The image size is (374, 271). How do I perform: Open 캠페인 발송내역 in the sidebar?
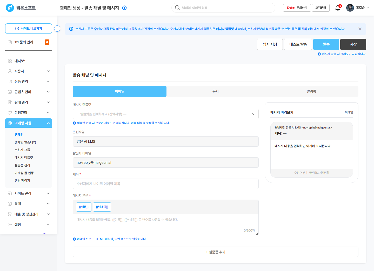25,142
